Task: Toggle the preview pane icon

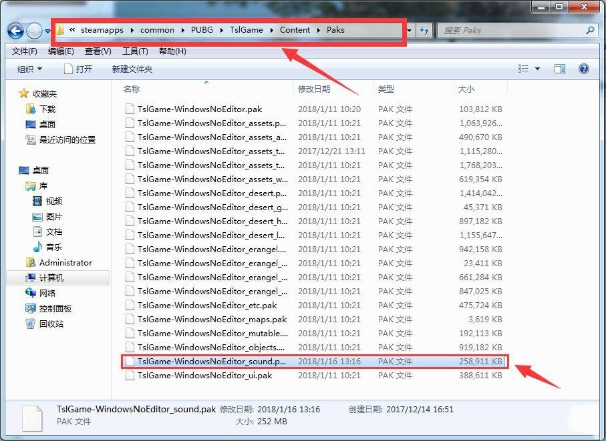Action: [x=560, y=69]
